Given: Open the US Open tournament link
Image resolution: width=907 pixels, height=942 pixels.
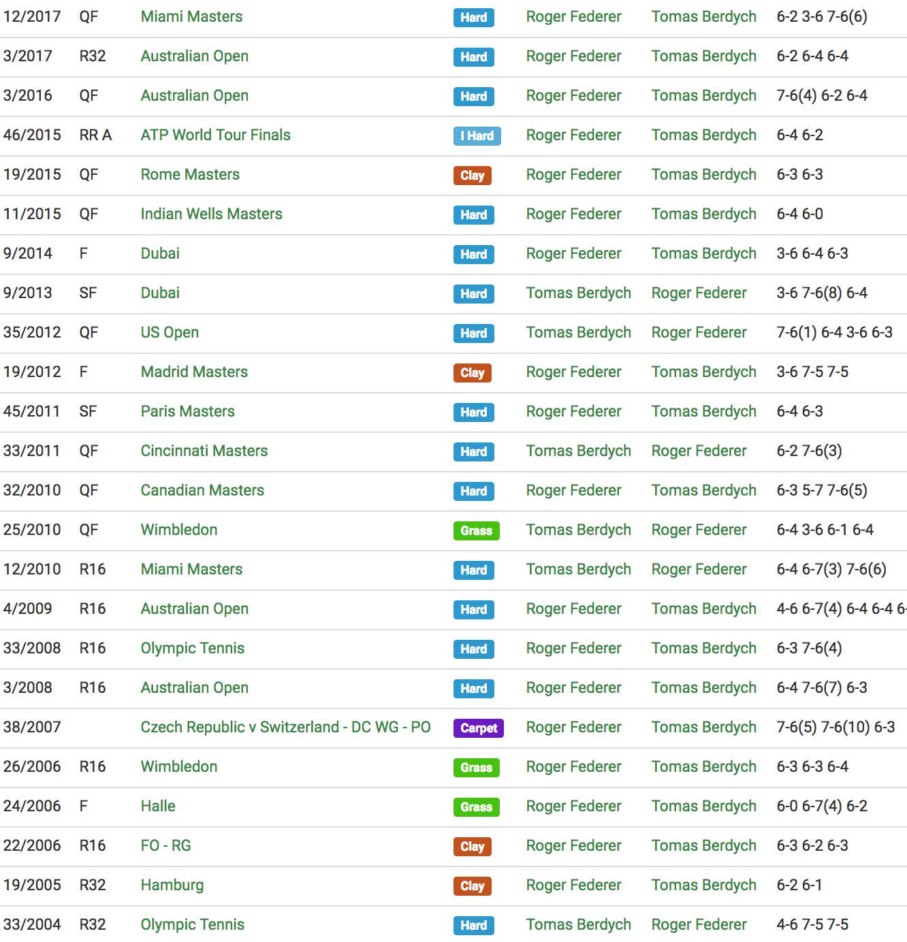Looking at the screenshot, I should pos(170,332).
